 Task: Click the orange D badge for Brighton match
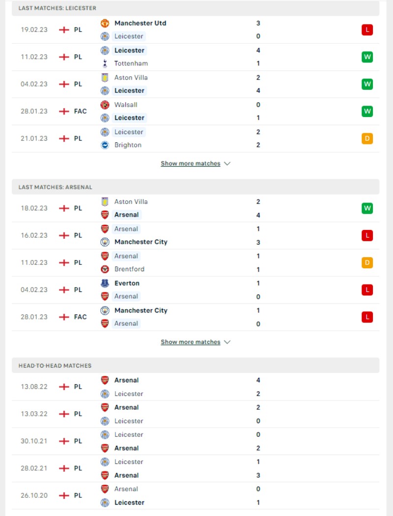pos(367,139)
